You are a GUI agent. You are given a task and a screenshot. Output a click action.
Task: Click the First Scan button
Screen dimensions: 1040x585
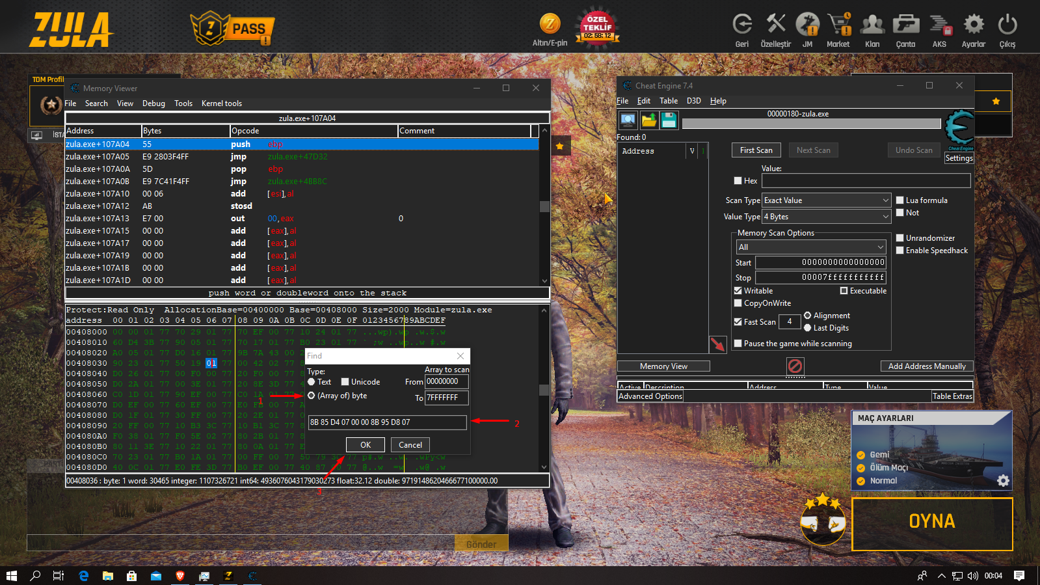point(756,150)
